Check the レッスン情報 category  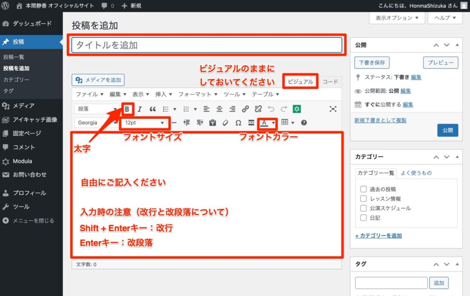(x=363, y=198)
